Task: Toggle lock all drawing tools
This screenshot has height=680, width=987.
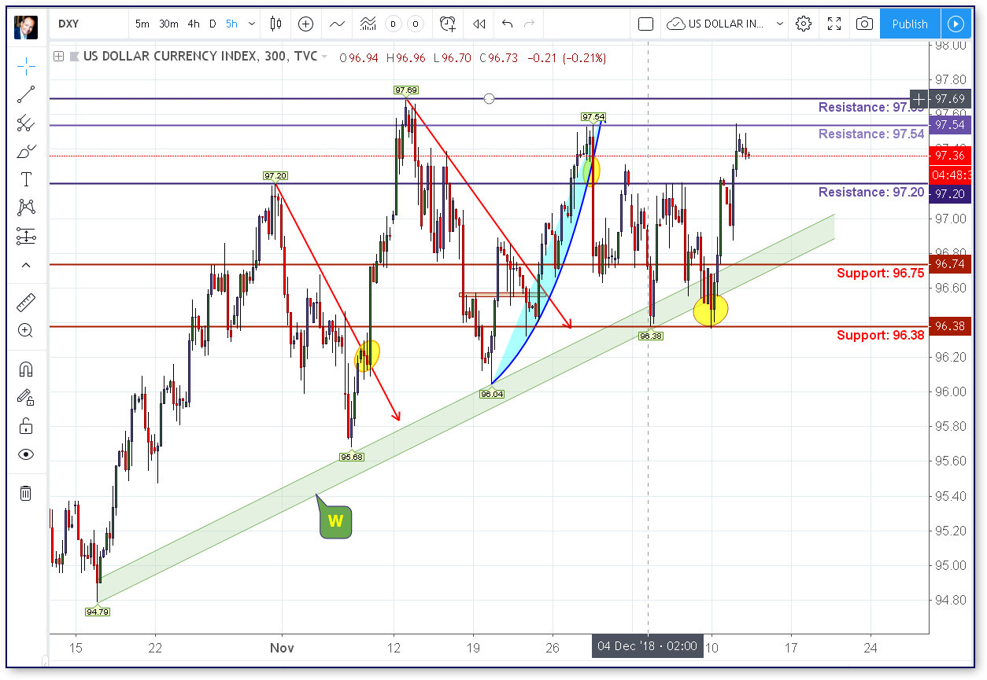Action: tap(26, 426)
